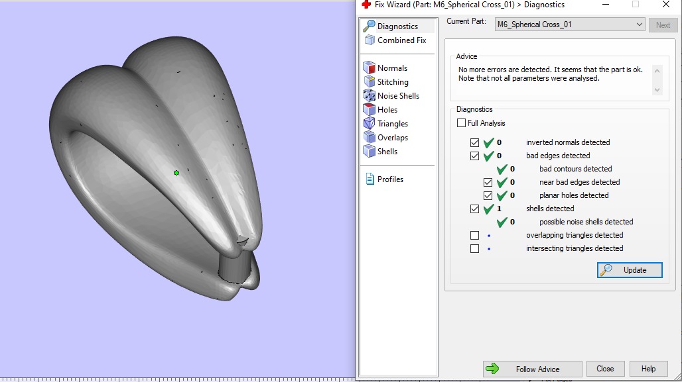Image resolution: width=682 pixels, height=382 pixels.
Task: Uncheck planar holes detected checkbox
Action: (488, 195)
